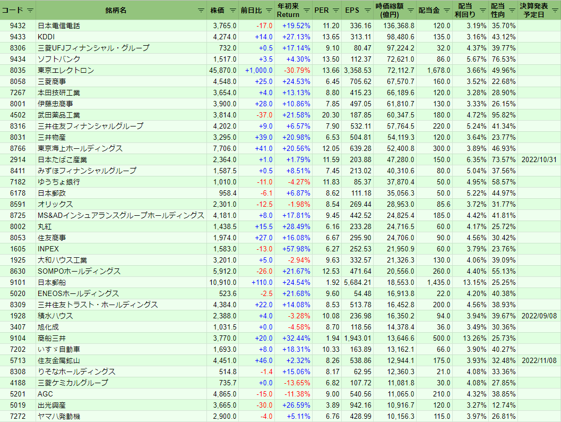Screen dimensions: 561x422
Task: Click earnings date 2022/11/08
Action: click(x=539, y=360)
